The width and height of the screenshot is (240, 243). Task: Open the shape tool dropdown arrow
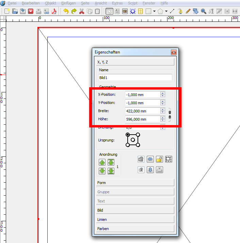[154, 11]
